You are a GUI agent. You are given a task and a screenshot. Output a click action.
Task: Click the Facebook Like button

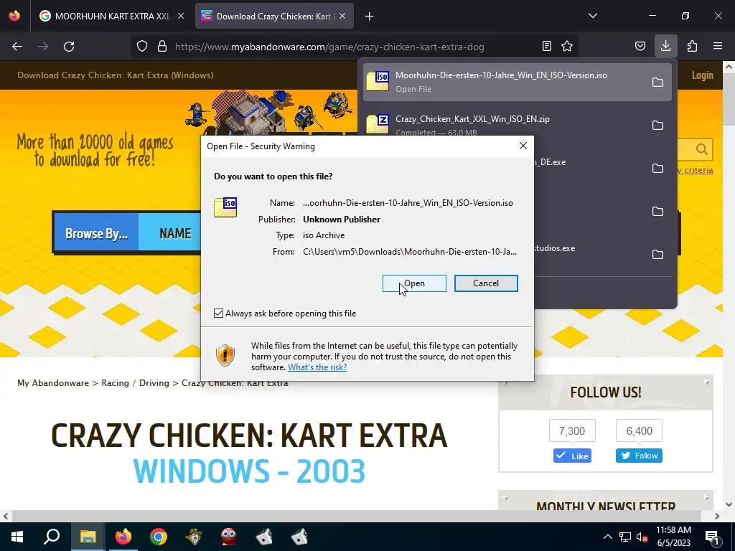(x=572, y=456)
